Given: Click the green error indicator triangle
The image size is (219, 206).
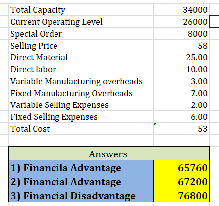Looking at the screenshot, I should [x=155, y=124].
